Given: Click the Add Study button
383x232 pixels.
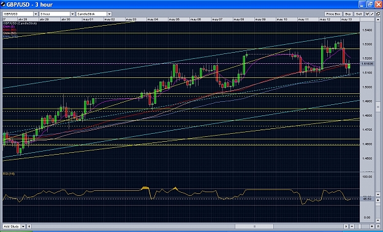Looking at the screenshot, I should pos(12,226).
